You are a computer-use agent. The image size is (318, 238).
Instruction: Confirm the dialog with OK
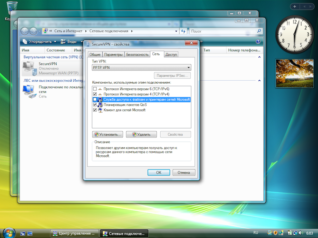pyautogui.click(x=159, y=173)
